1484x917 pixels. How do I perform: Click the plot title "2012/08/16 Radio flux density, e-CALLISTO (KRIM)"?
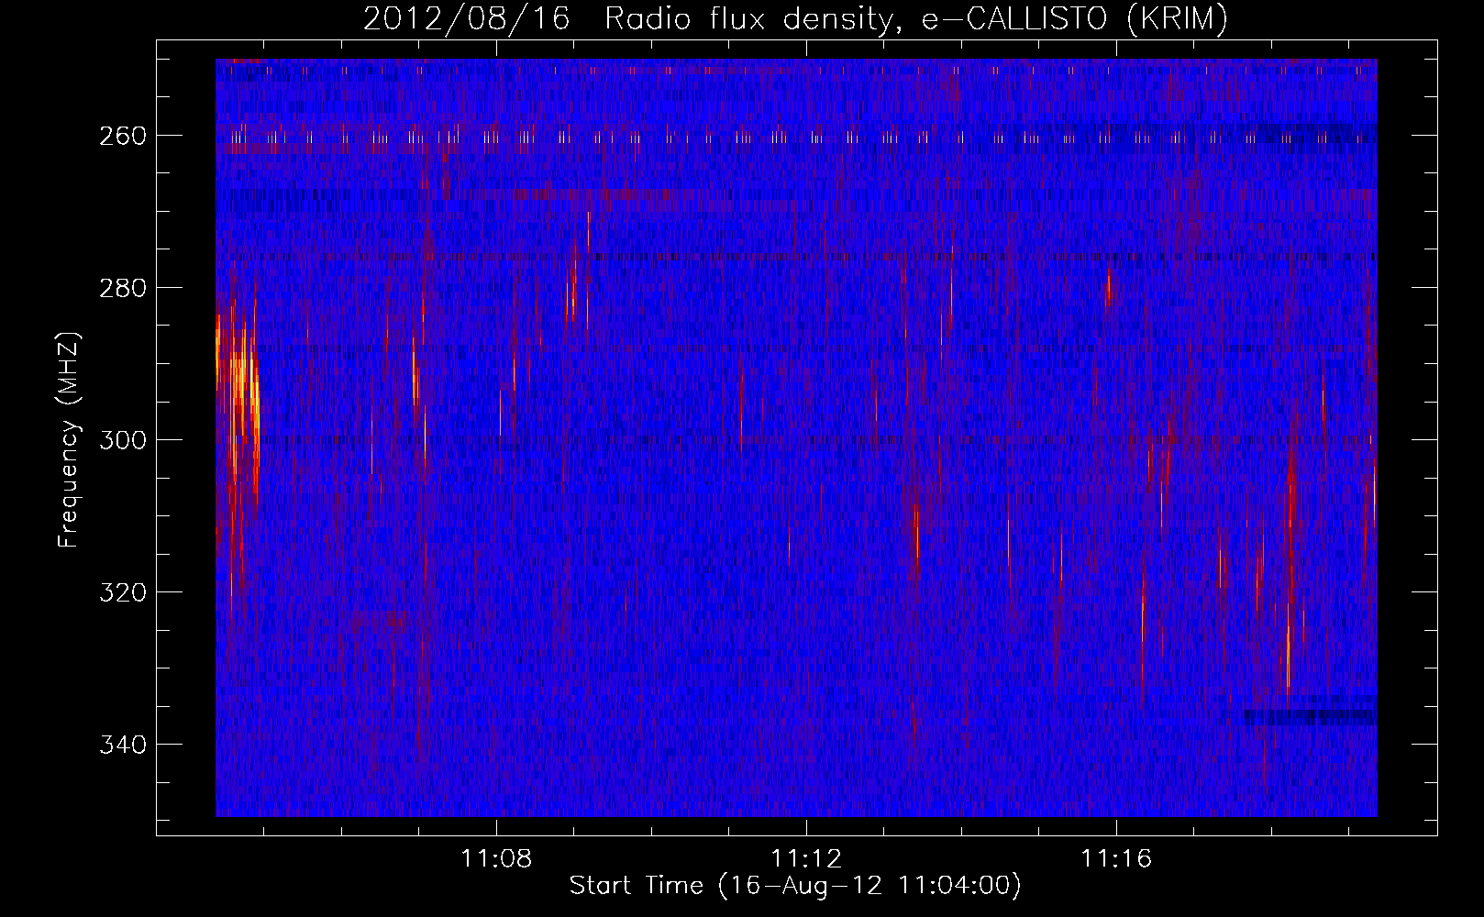(x=795, y=18)
